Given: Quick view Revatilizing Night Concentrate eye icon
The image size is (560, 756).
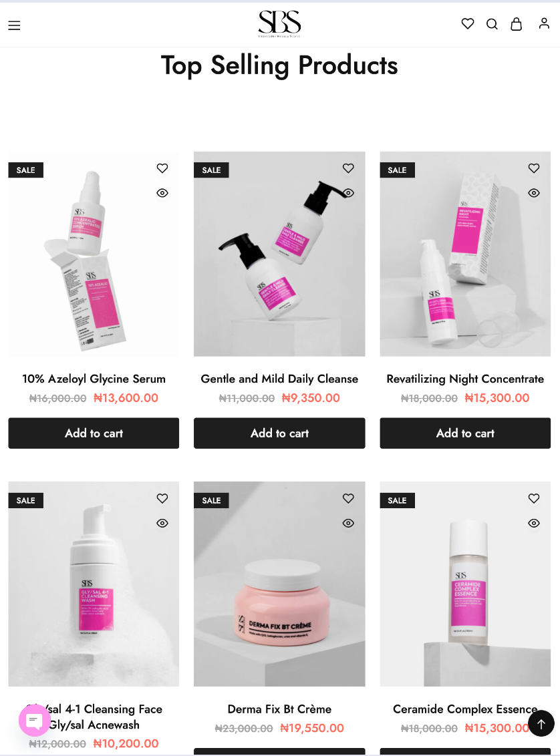Looking at the screenshot, I should pos(533,193).
